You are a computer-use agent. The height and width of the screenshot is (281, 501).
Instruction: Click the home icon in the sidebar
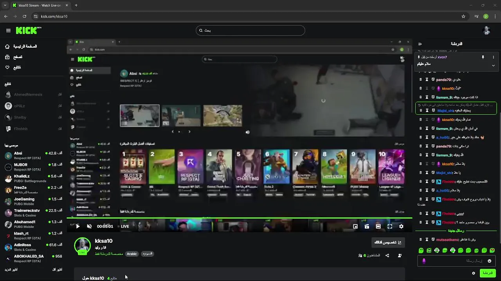click(x=7, y=46)
